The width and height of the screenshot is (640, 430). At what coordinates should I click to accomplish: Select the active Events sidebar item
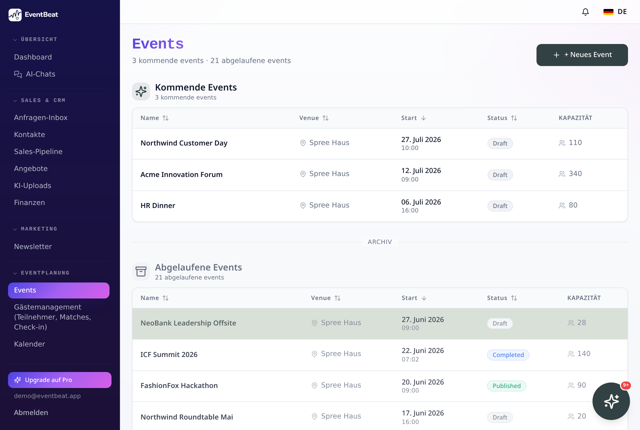tap(59, 290)
